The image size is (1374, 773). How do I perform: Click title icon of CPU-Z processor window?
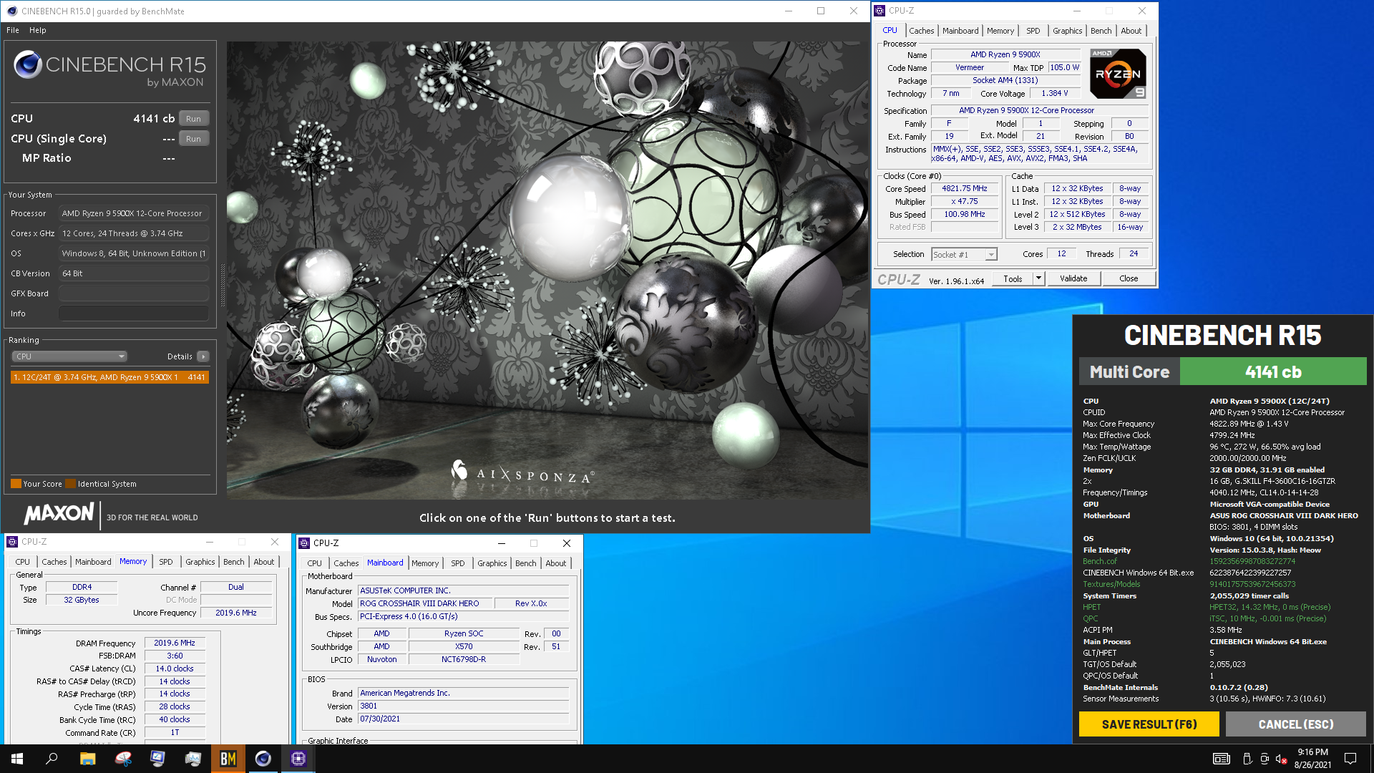tap(880, 11)
